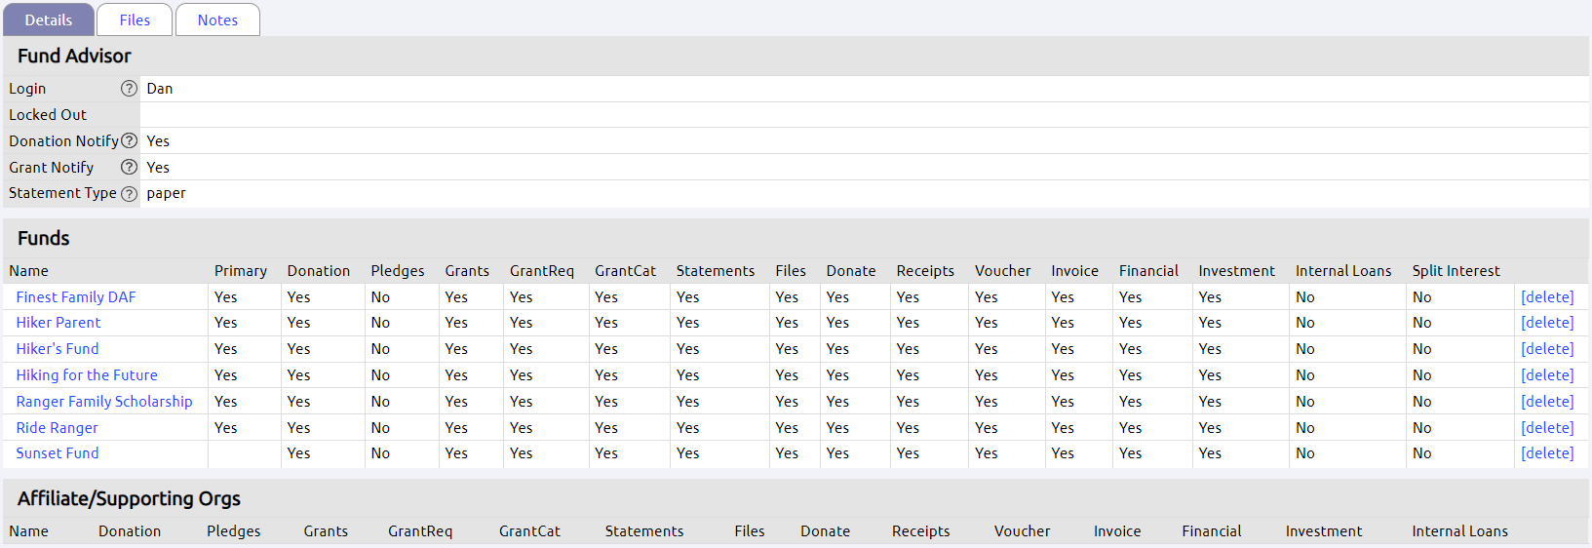Delete the Hiker Parent fund row
Image resolution: width=1592 pixels, height=548 pixels.
pos(1547,323)
